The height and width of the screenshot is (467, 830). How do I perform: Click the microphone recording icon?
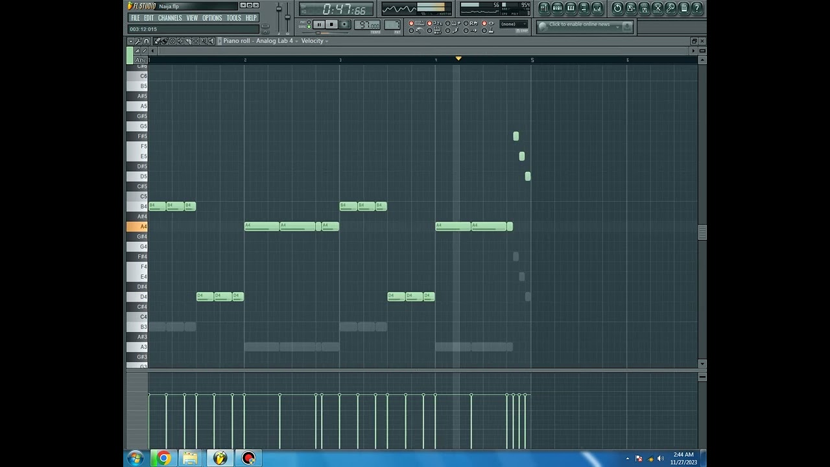pyautogui.click(x=670, y=8)
